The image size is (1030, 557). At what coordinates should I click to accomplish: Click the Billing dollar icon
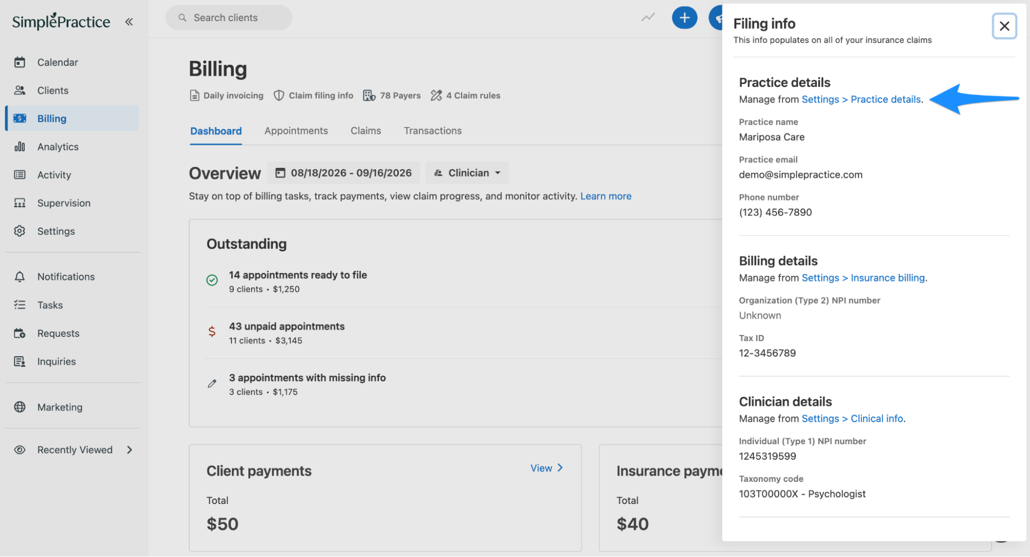(x=20, y=118)
